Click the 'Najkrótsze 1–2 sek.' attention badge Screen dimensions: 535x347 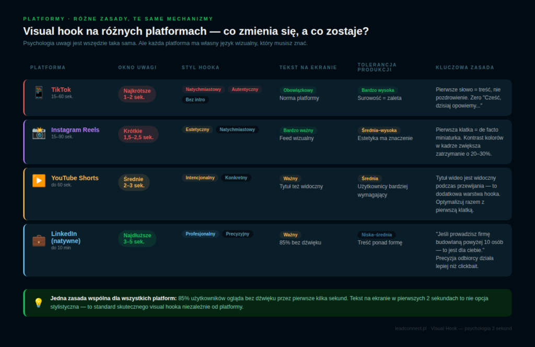(137, 94)
